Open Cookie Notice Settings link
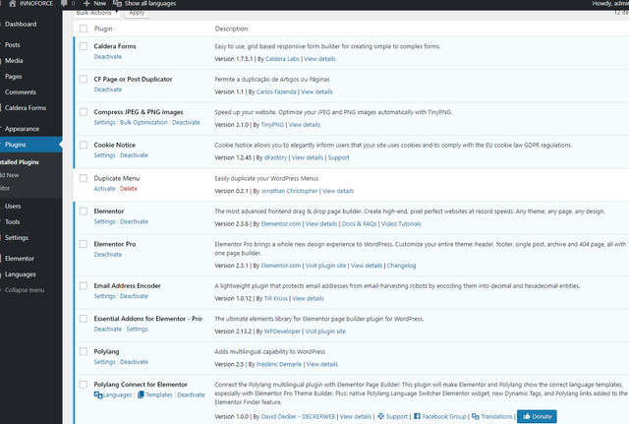Image resolution: width=629 pixels, height=424 pixels. point(105,155)
